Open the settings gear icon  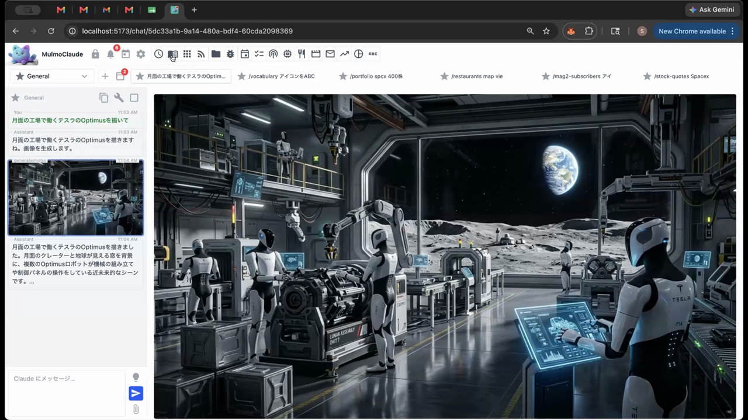point(141,54)
